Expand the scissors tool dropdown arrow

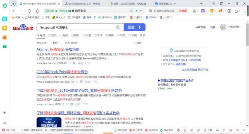pos(197,11)
